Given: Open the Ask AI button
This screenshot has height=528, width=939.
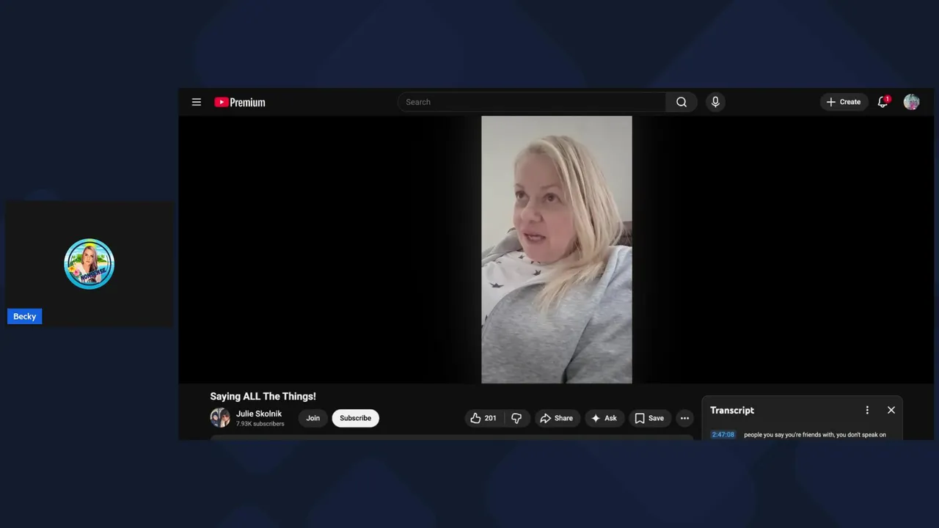Looking at the screenshot, I should pos(604,418).
